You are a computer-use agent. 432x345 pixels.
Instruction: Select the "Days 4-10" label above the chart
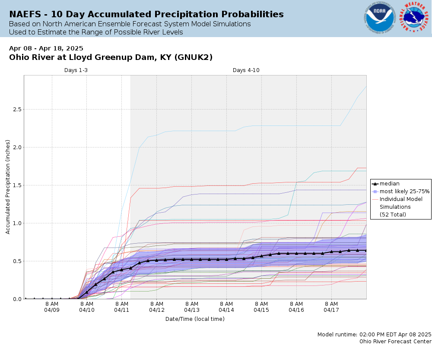(x=246, y=70)
